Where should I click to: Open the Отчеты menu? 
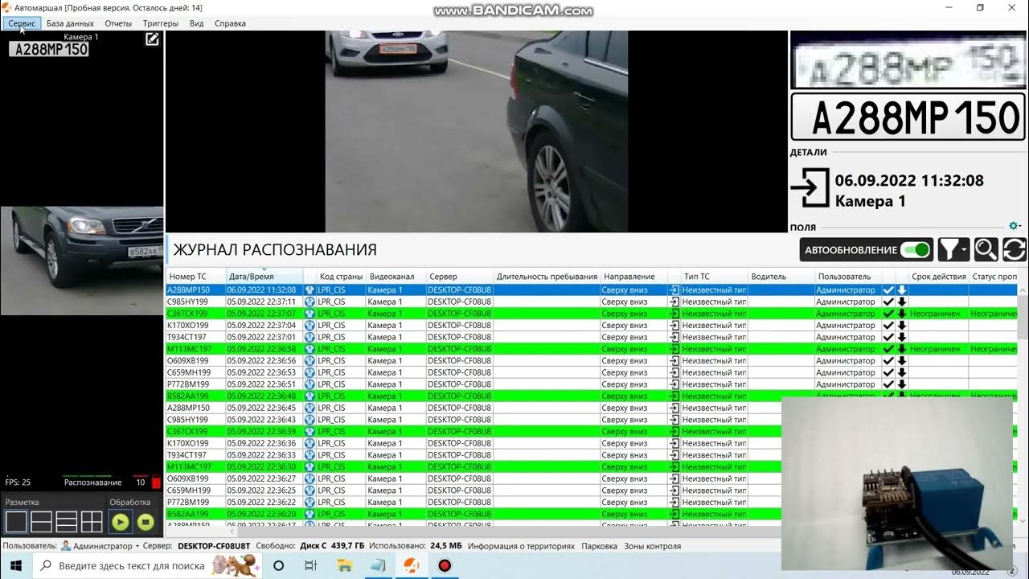(118, 23)
